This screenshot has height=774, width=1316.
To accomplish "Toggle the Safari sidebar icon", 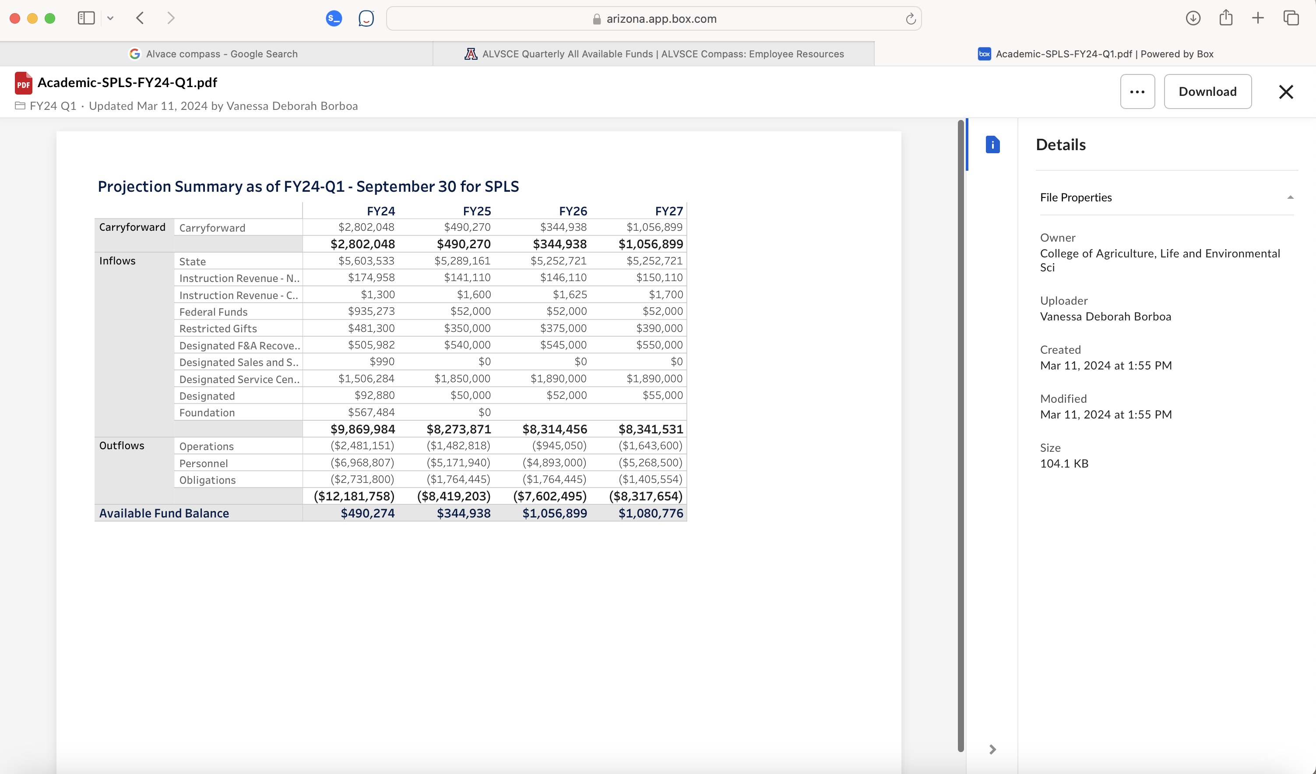I will point(86,18).
